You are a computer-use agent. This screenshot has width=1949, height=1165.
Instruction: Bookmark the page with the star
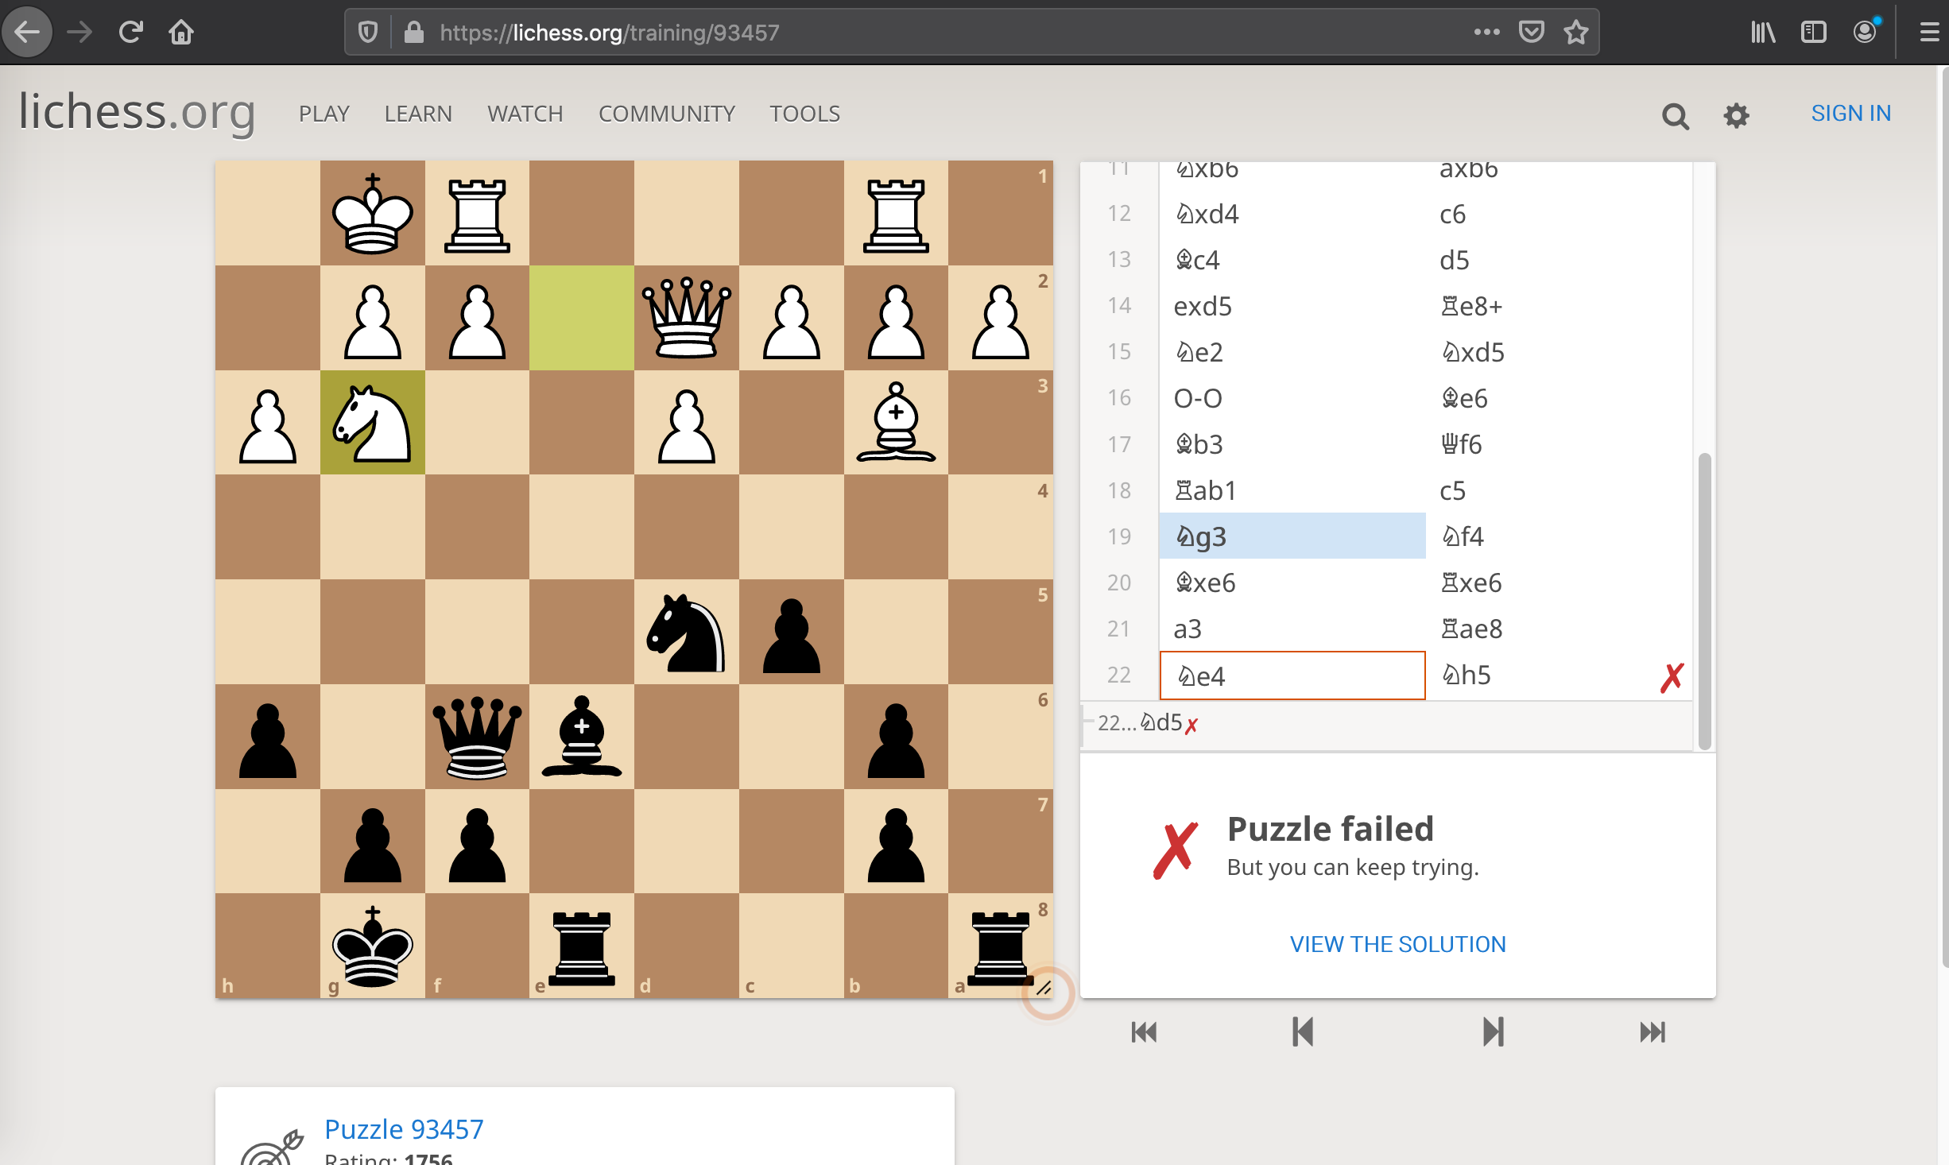coord(1576,32)
